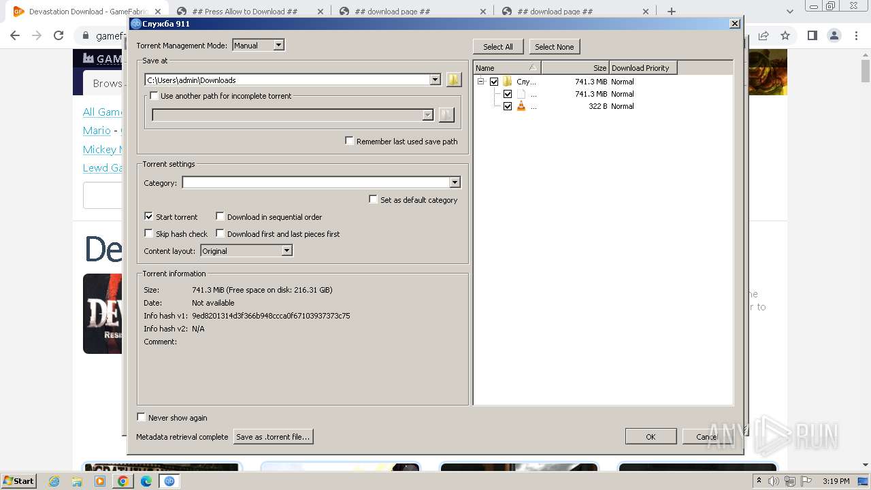Toggle Use another path for incomplete torrent
The width and height of the screenshot is (871, 490).
[154, 96]
